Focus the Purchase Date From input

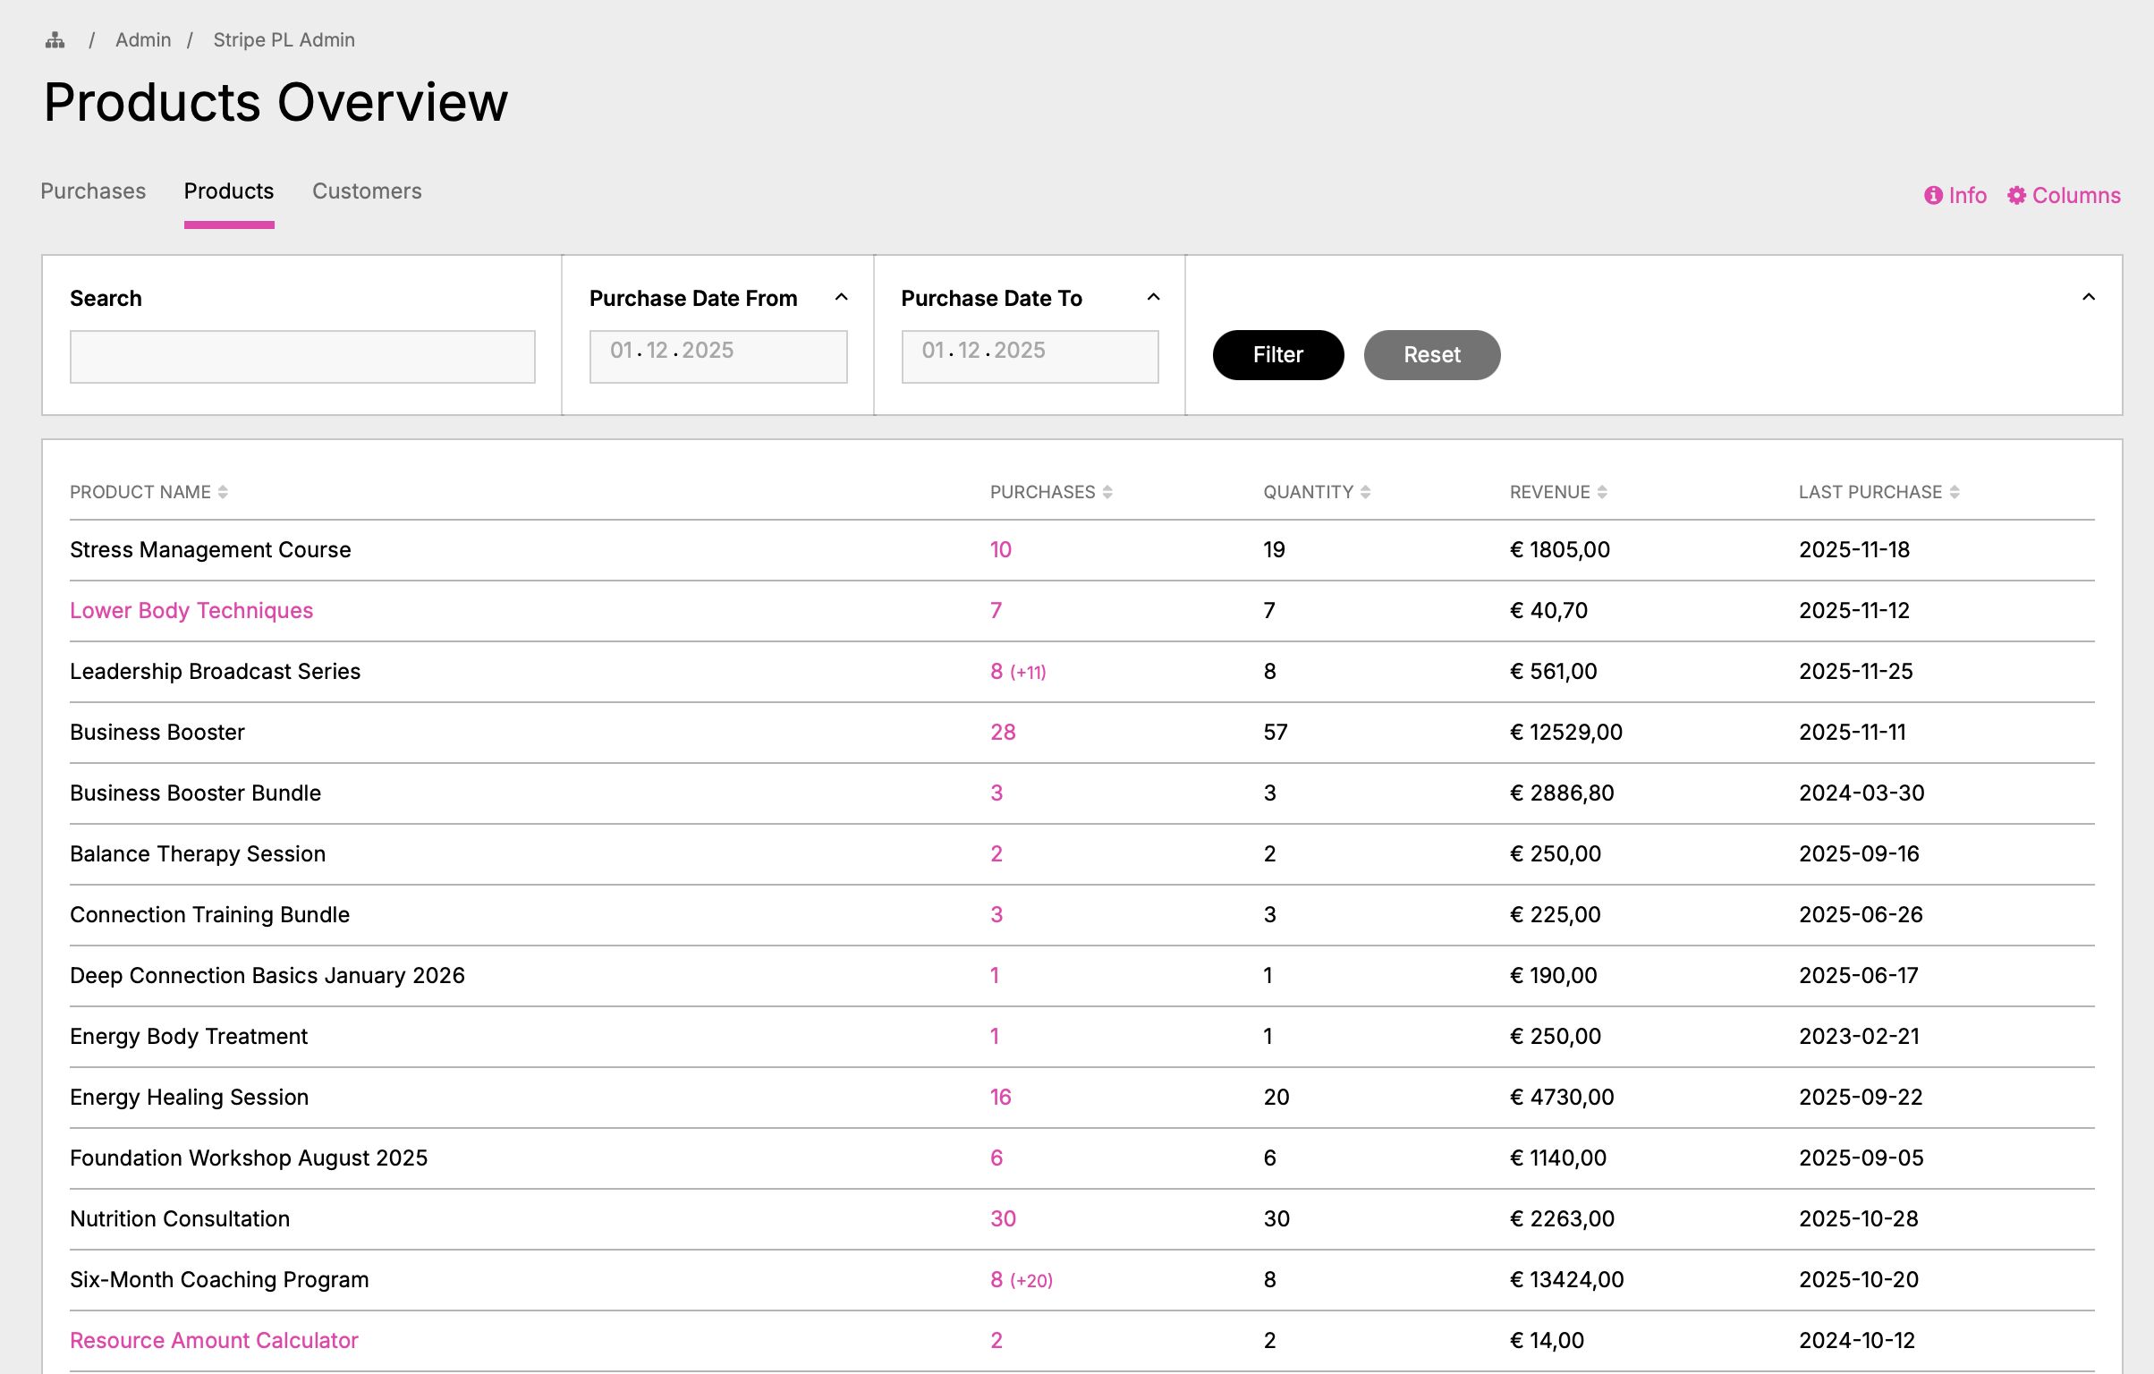click(x=717, y=357)
